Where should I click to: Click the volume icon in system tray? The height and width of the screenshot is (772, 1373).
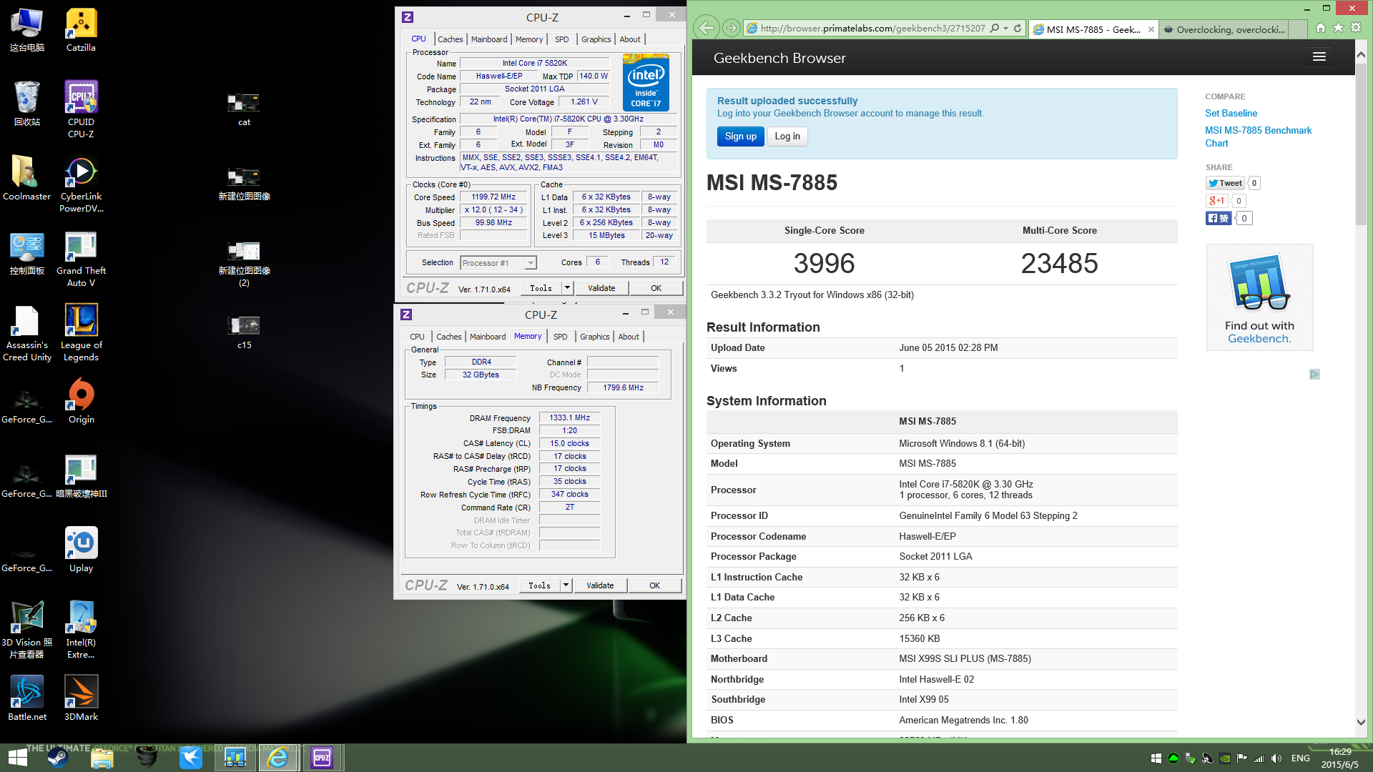pos(1276,758)
